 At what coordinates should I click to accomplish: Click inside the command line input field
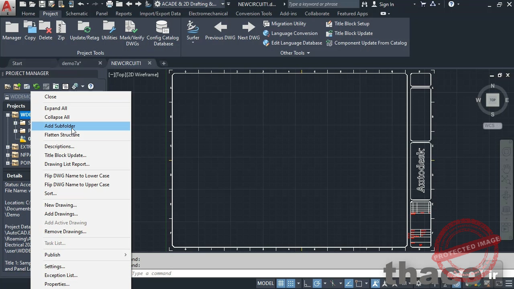(201, 273)
